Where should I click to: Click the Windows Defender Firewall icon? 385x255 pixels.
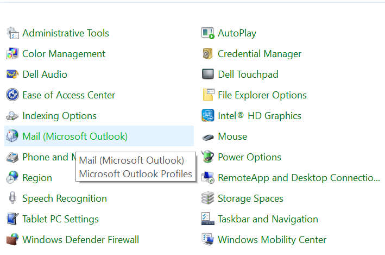click(x=12, y=240)
